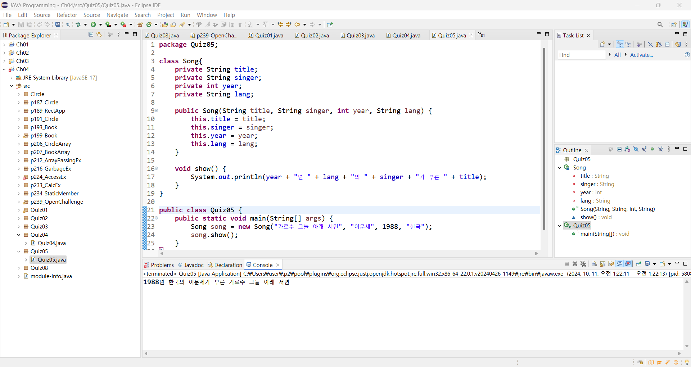Collapse all in Package Explorer

click(x=91, y=35)
